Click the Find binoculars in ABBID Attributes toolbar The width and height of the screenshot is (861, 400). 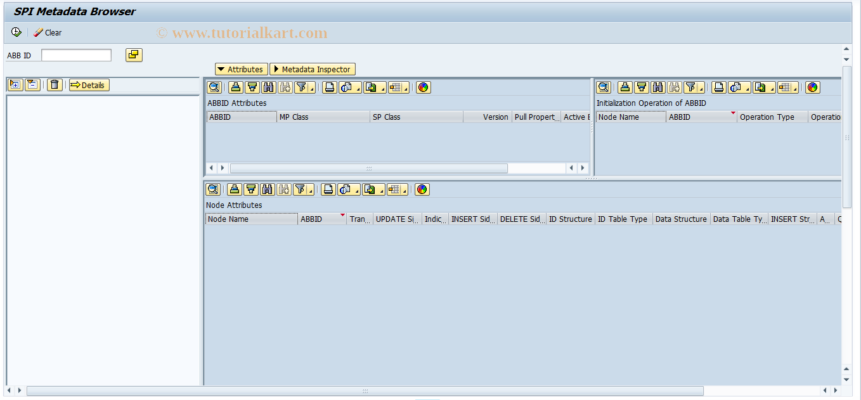pyautogui.click(x=268, y=87)
